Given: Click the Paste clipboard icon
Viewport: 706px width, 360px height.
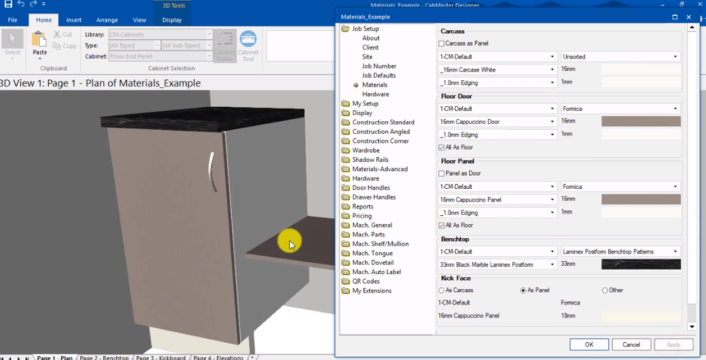Looking at the screenshot, I should [x=40, y=40].
